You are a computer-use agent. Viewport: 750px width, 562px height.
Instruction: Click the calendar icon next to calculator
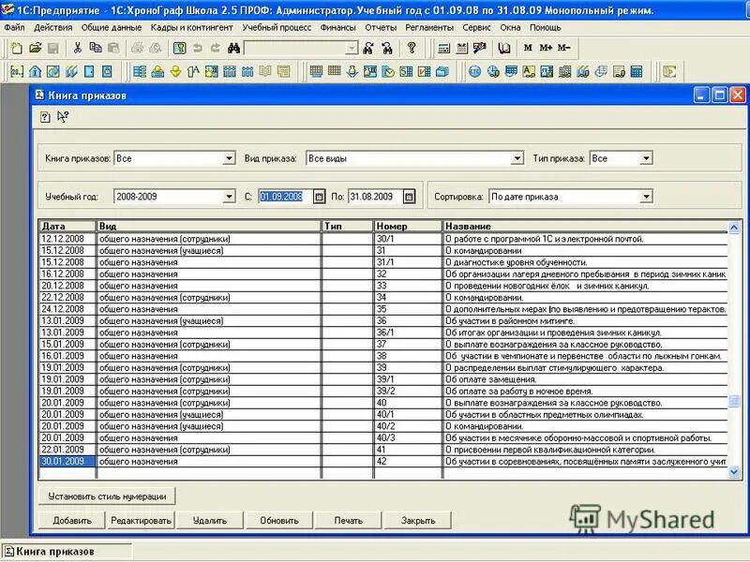tap(462, 49)
